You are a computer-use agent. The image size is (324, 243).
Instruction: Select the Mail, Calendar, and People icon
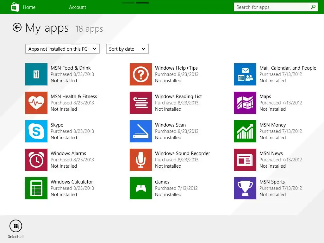[x=245, y=74]
